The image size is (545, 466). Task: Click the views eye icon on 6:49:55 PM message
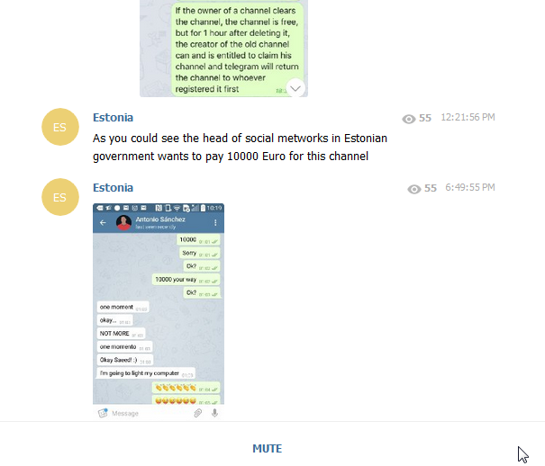coord(414,189)
